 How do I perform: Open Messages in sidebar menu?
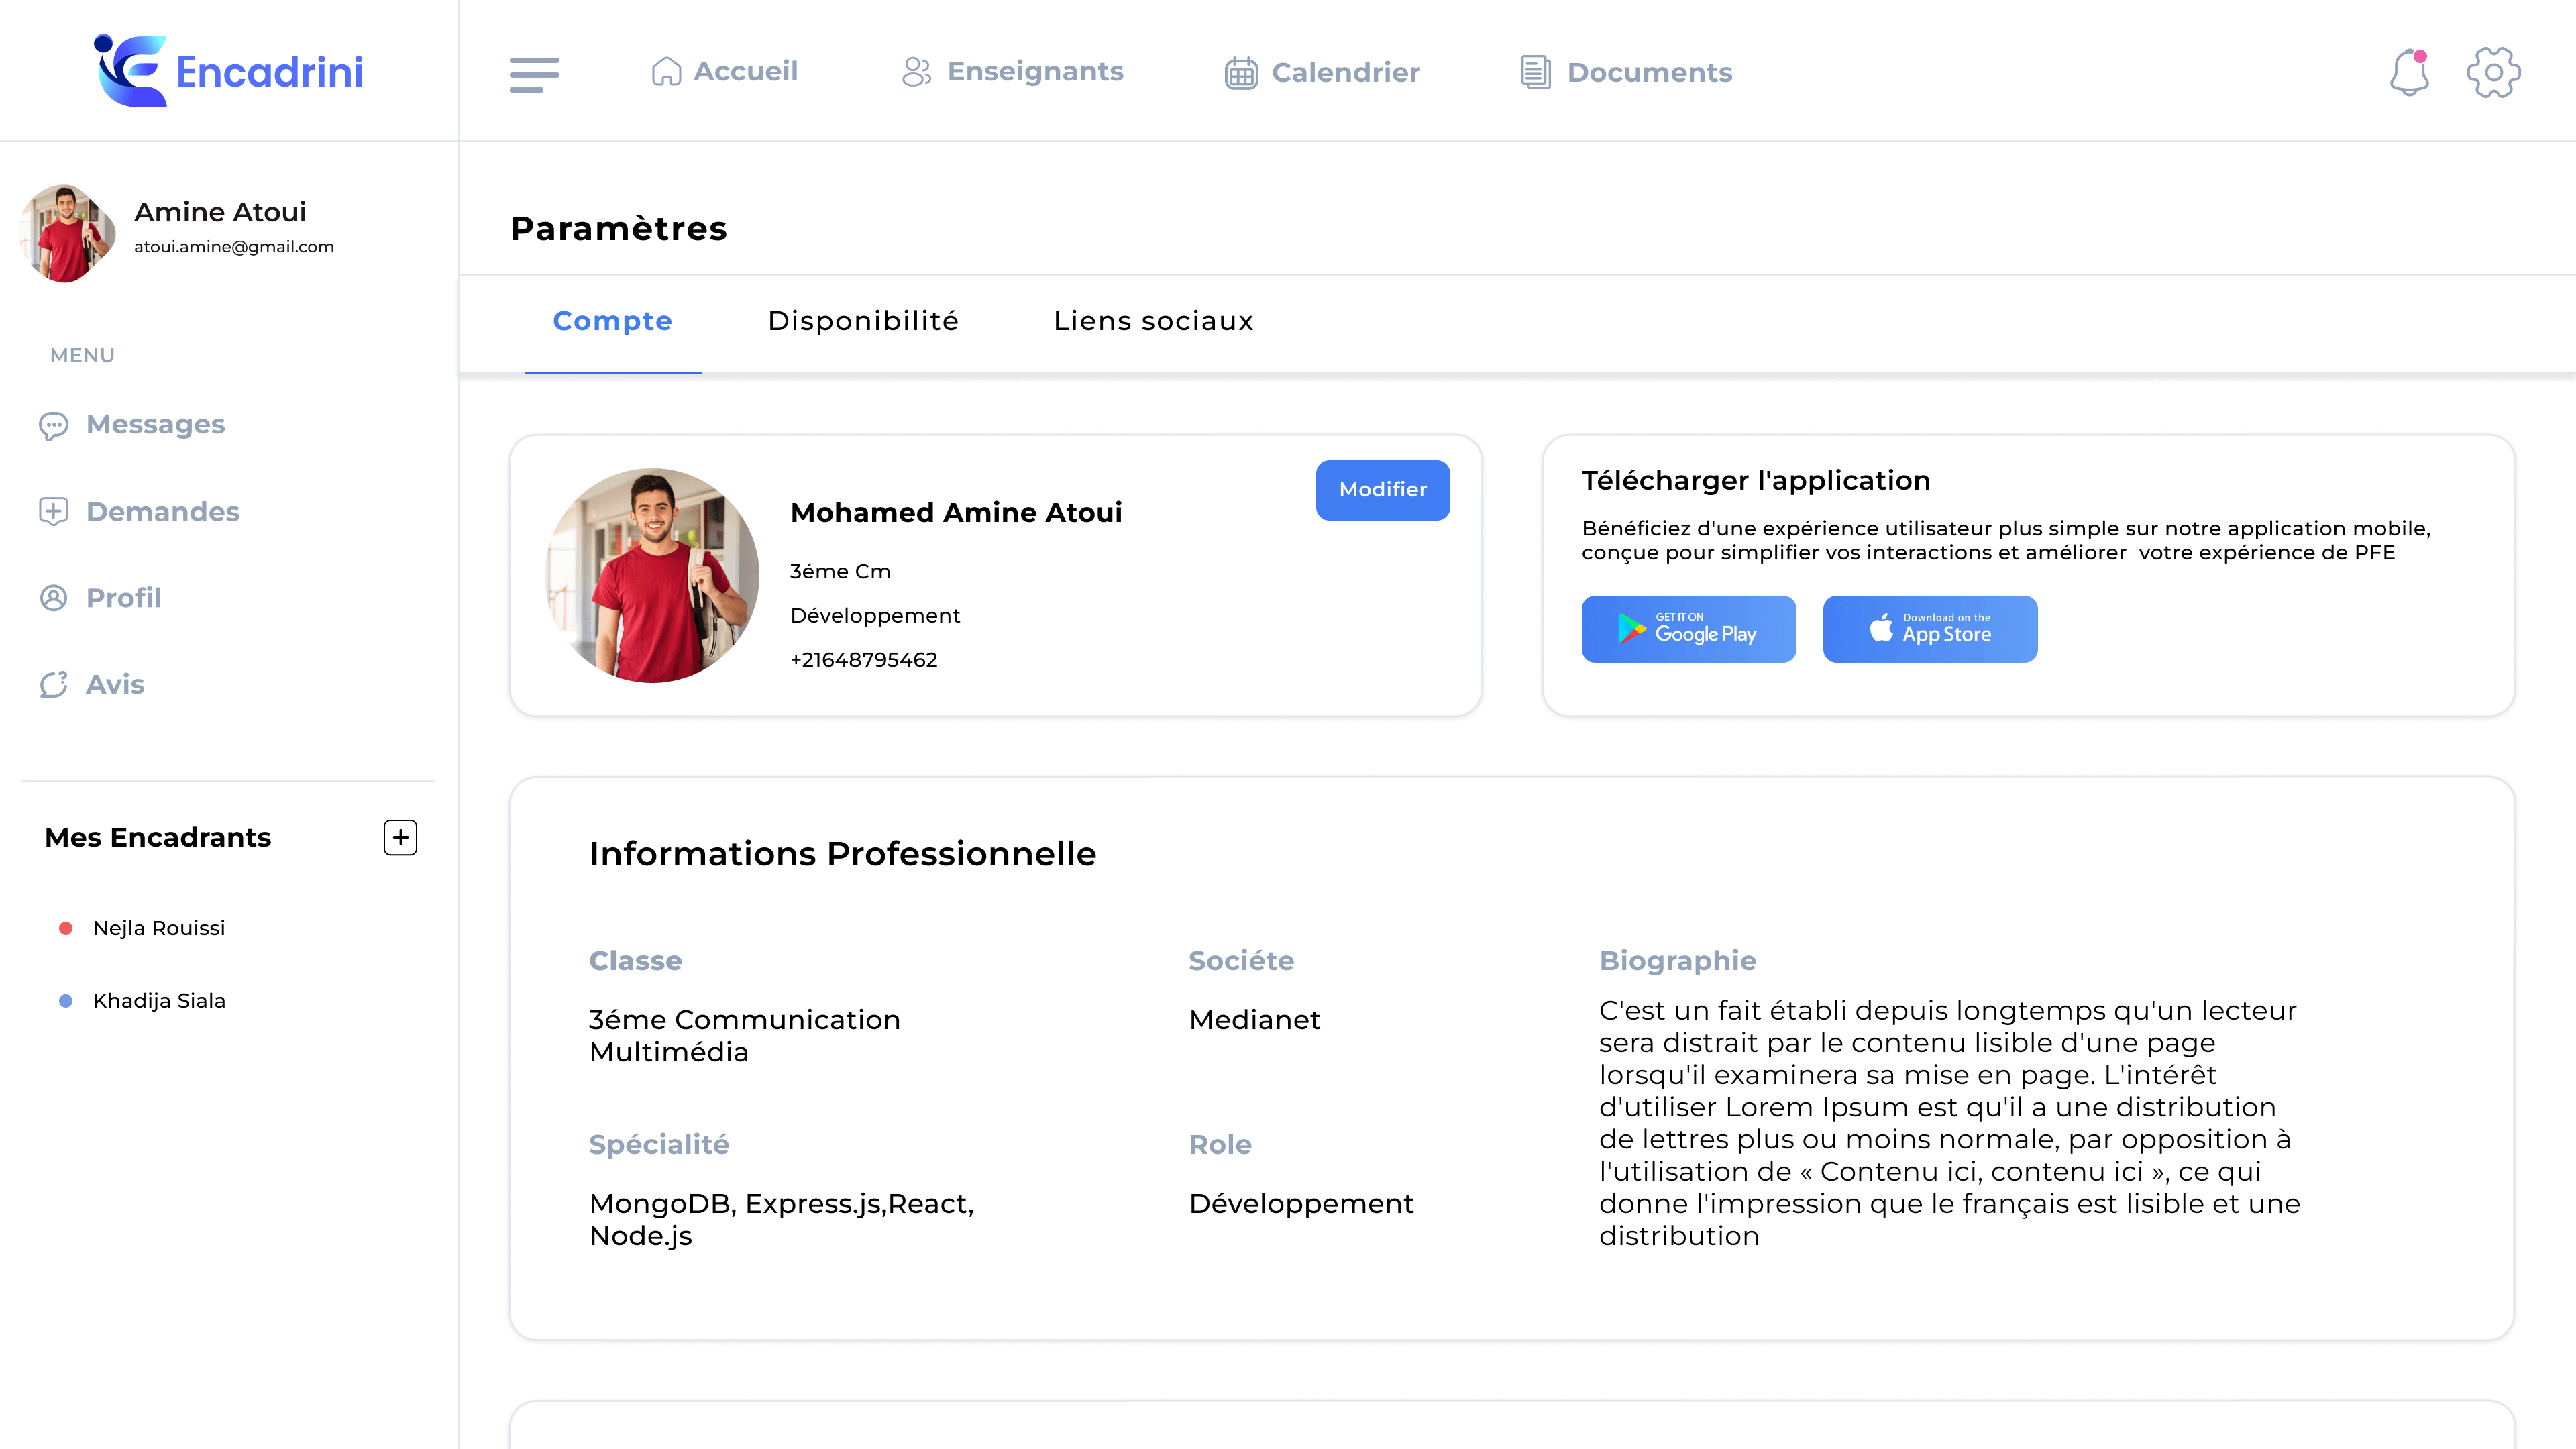click(131, 425)
